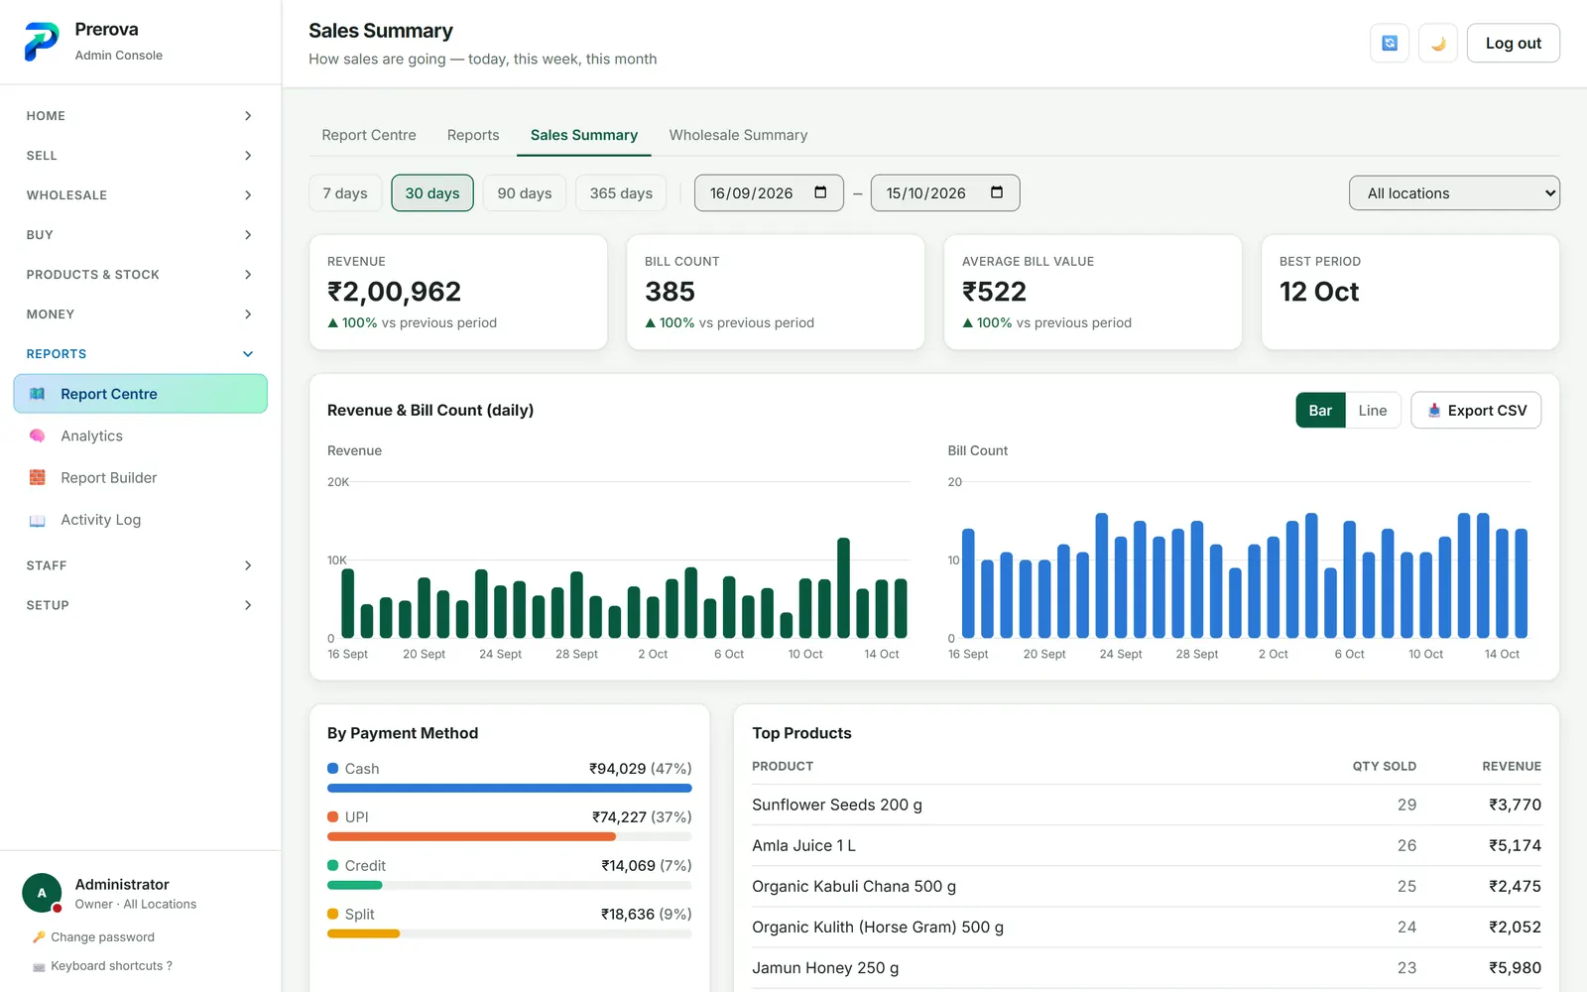Expand the PRODUCTS & STOCK section
Screen dimensions: 1587x992
[140, 275]
